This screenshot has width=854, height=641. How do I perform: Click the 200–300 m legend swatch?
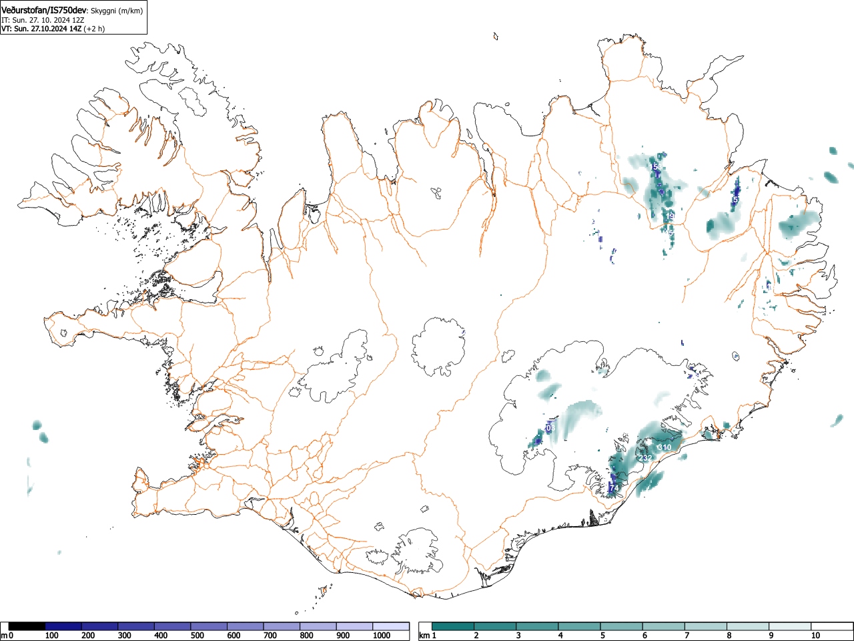click(100, 626)
